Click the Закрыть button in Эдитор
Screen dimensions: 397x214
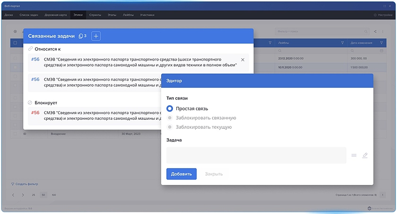click(214, 174)
